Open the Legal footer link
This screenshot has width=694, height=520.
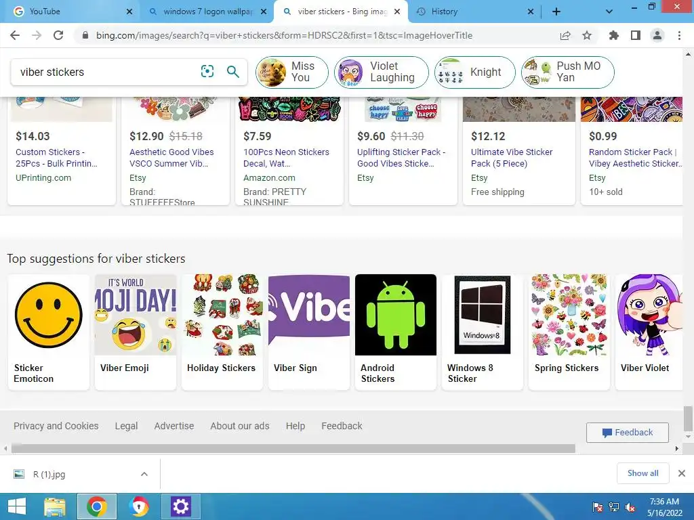pyautogui.click(x=126, y=426)
